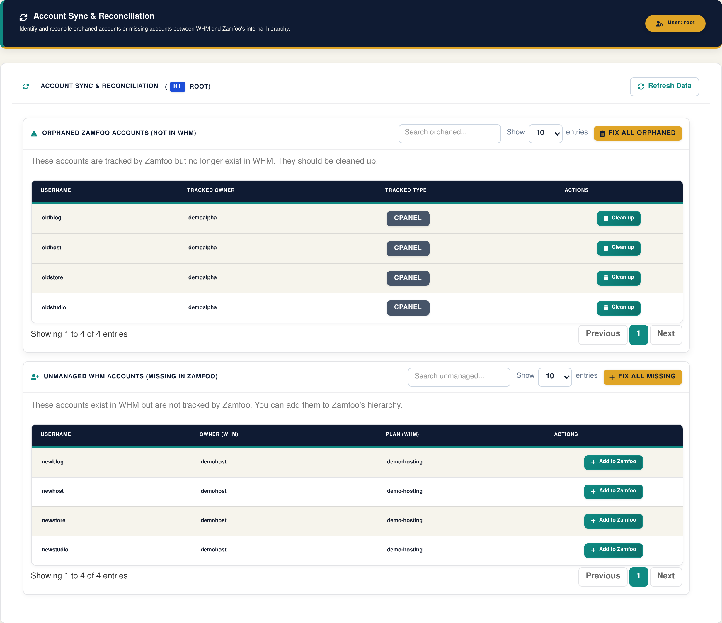Click Refresh Data button
722x623 pixels.
tap(664, 86)
